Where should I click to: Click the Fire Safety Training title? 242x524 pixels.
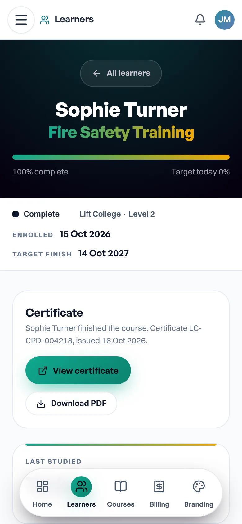click(x=121, y=133)
